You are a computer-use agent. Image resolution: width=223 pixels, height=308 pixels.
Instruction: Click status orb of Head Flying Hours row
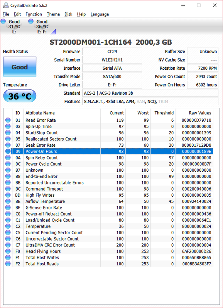8,251
